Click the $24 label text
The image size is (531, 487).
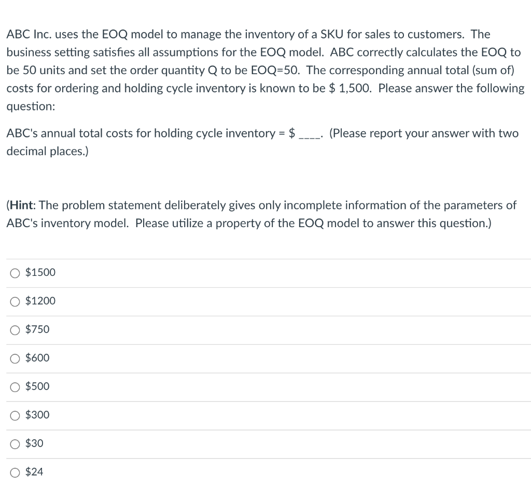(x=33, y=472)
